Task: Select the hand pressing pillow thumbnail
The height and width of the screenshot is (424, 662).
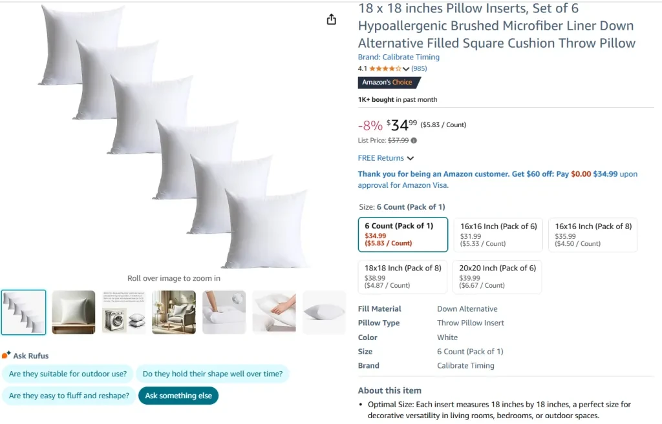Action: pos(274,312)
